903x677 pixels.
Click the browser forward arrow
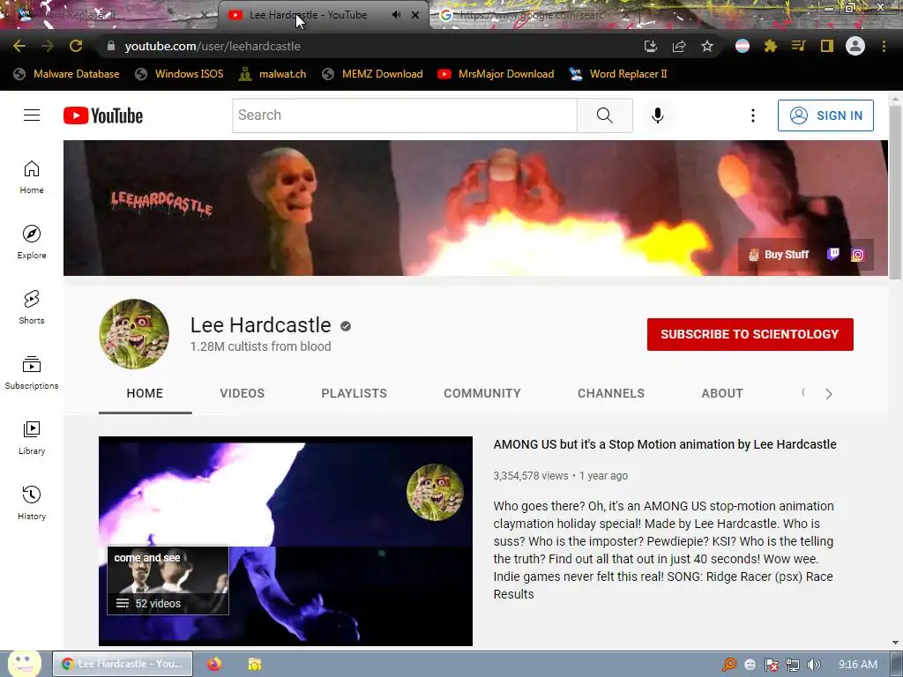point(48,46)
